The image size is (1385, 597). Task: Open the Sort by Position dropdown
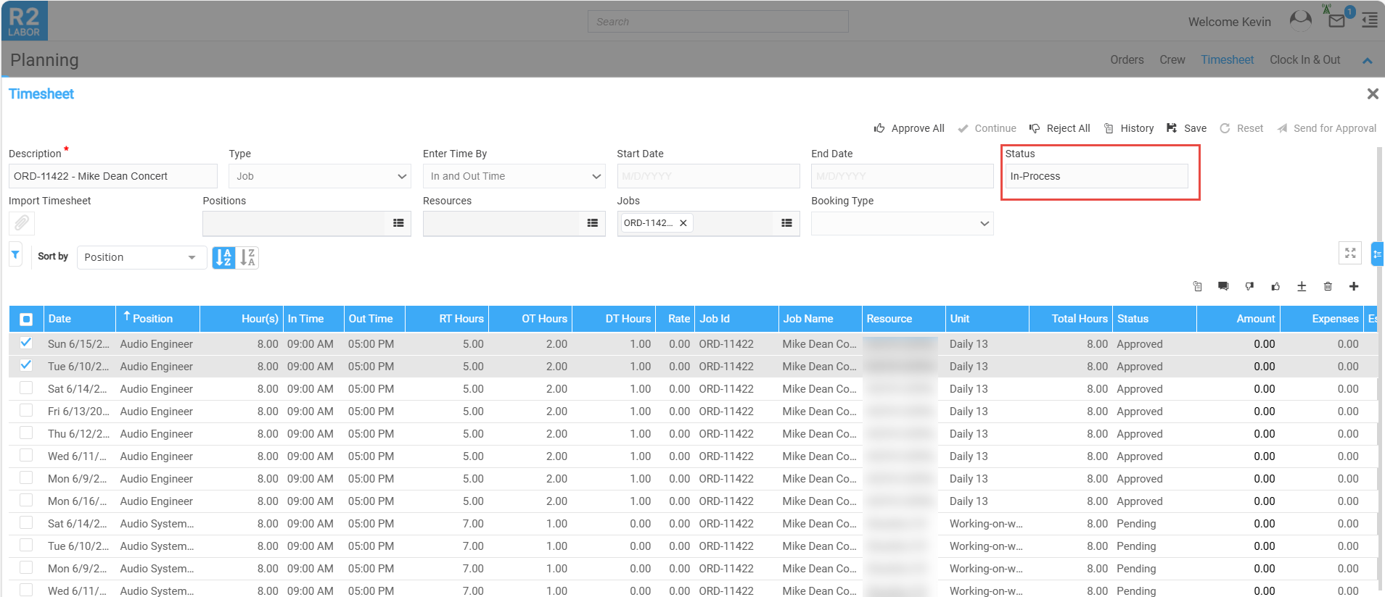pos(141,257)
